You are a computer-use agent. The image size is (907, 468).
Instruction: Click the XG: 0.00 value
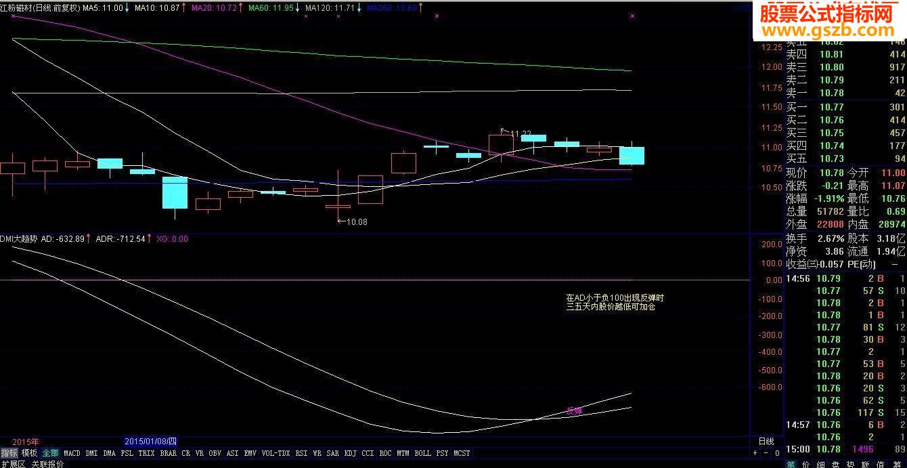[x=172, y=238]
